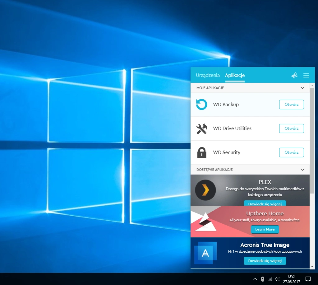Click the WD Drive Utilities tools icon
The height and width of the screenshot is (285, 318).
202,128
